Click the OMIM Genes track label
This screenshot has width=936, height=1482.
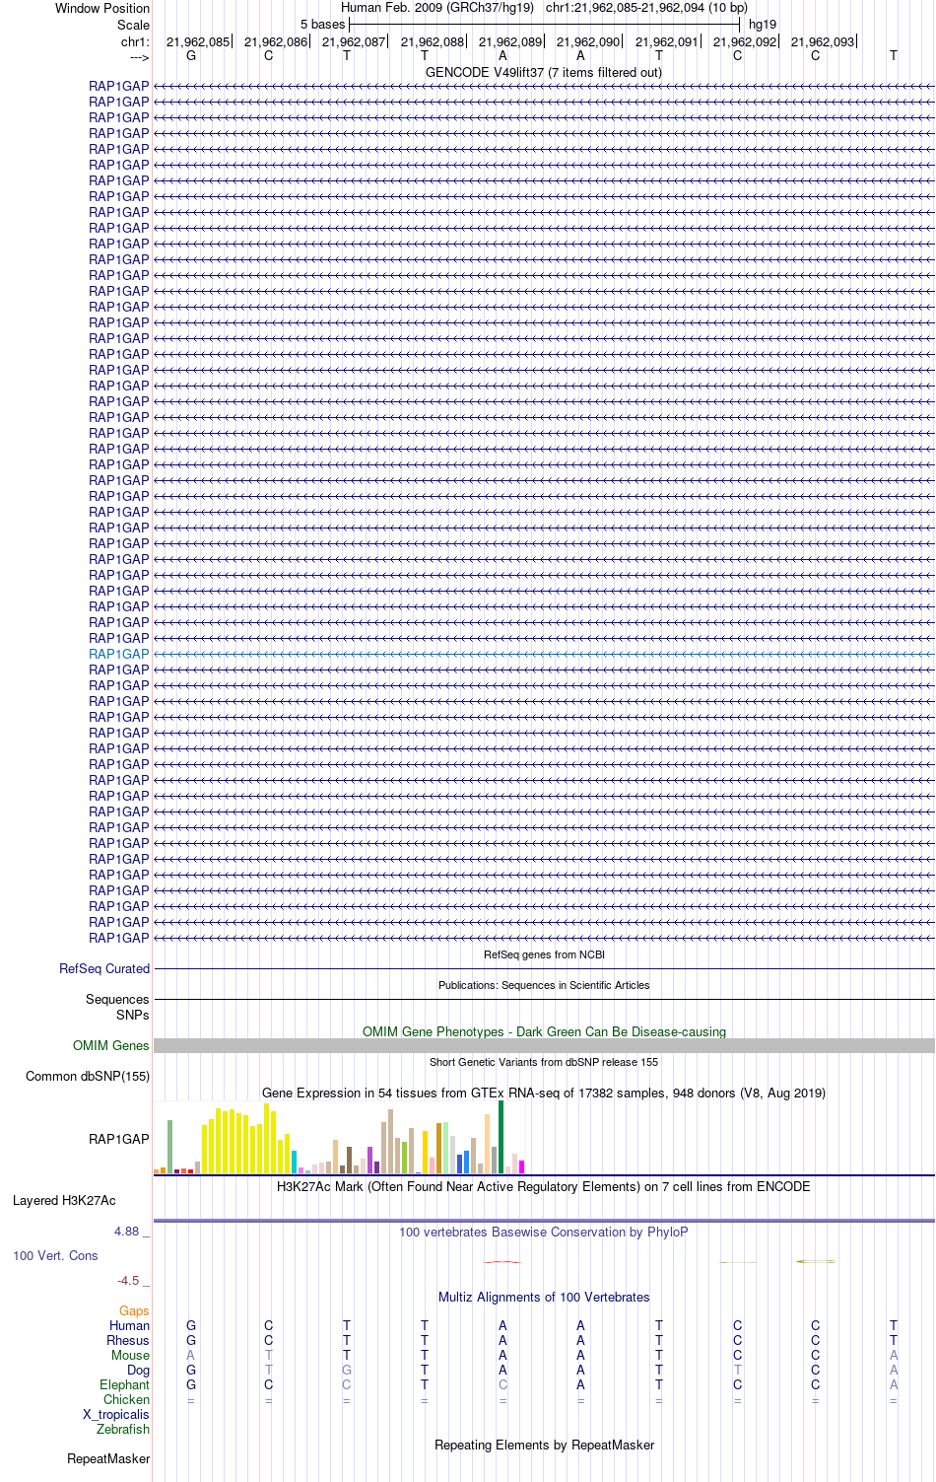[x=111, y=1045]
